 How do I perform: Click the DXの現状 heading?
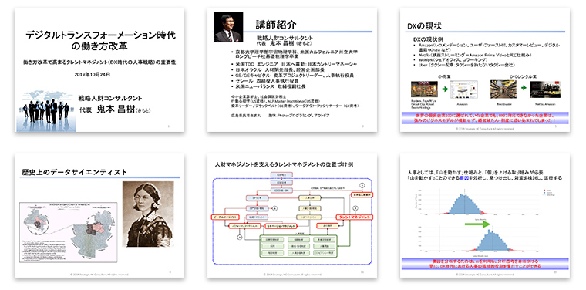click(425, 26)
